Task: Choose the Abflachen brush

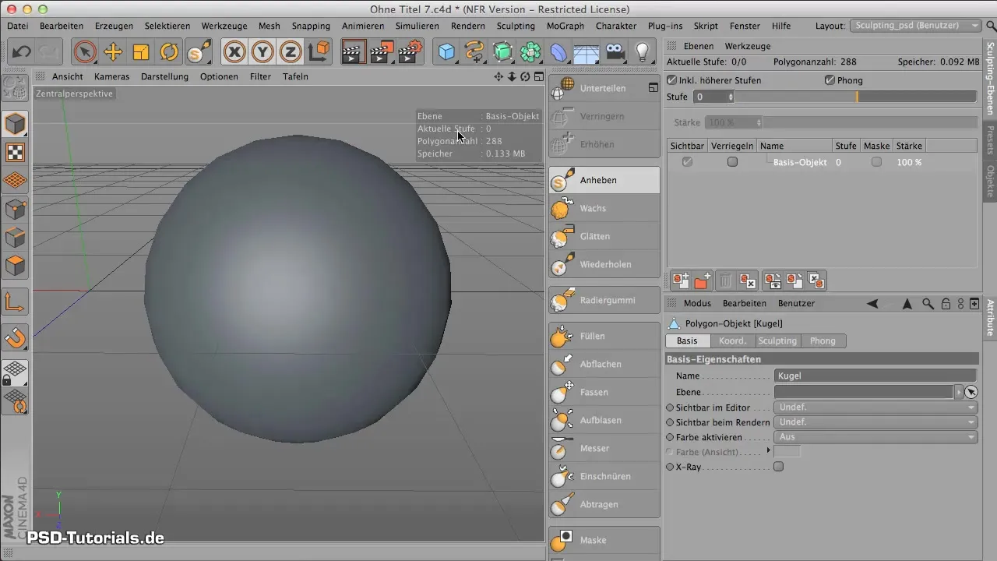Action: click(x=604, y=364)
